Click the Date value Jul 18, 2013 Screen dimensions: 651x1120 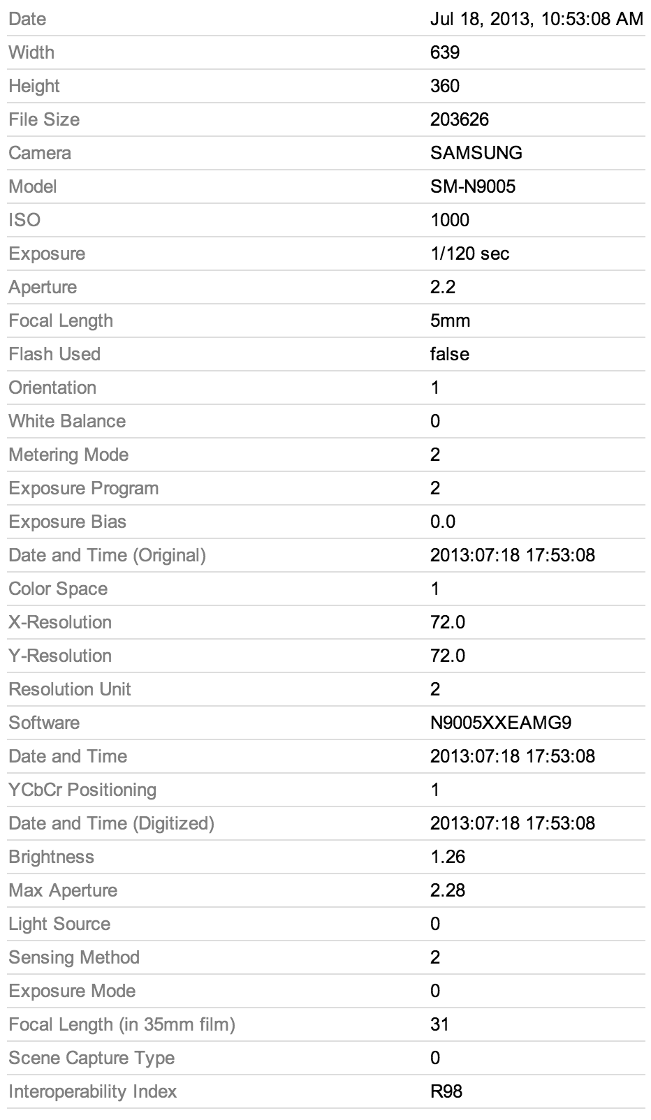536,19
